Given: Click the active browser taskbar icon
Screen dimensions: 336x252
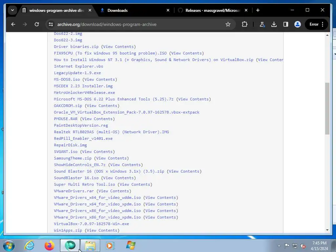Looking at the screenshot, I should pyautogui.click(x=70, y=245).
